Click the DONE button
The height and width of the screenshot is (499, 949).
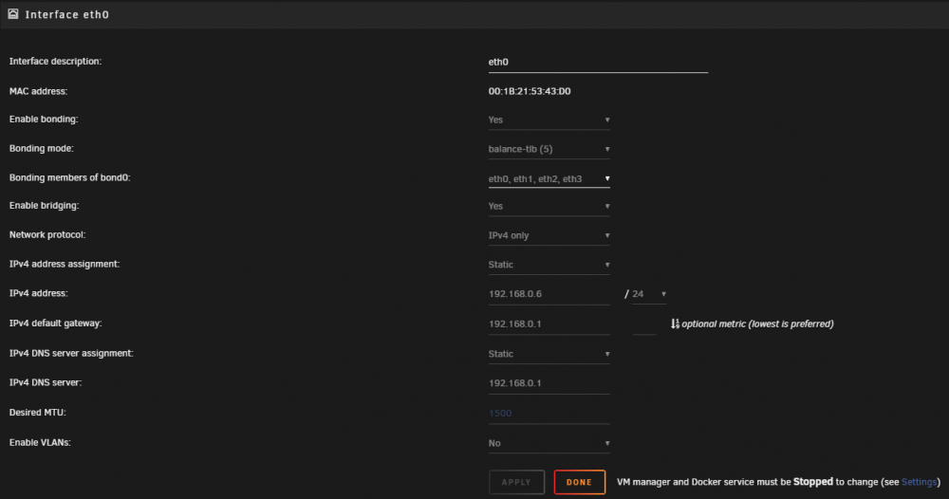click(579, 482)
